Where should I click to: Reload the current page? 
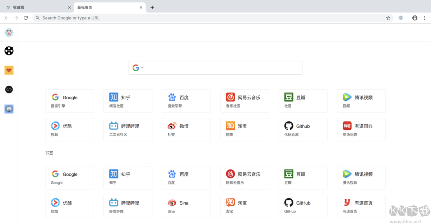coord(26,18)
